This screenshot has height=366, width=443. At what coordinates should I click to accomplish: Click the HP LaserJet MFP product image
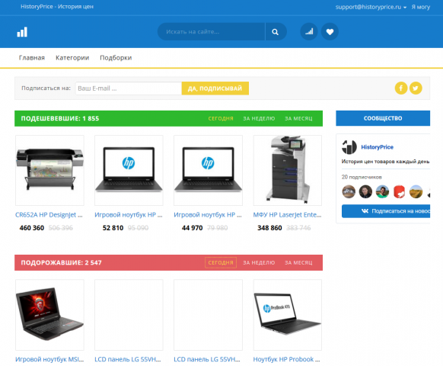287,170
